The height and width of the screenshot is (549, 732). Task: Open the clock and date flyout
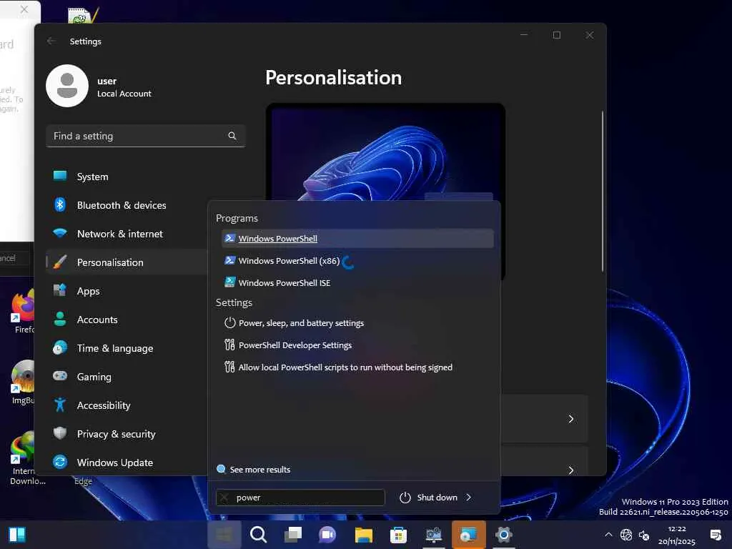point(676,535)
